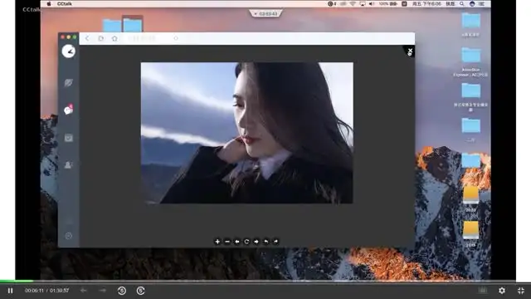This screenshot has width=531, height=299.
Task: Select the second desktop folder on the right
Action: [470, 56]
